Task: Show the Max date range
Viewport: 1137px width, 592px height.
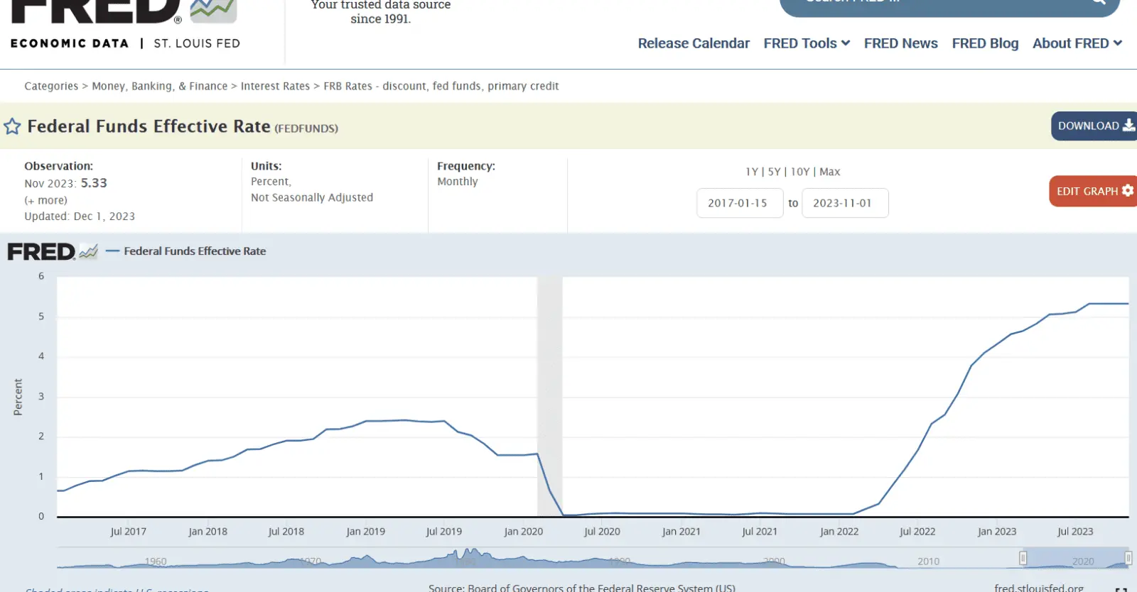Action: pyautogui.click(x=829, y=172)
